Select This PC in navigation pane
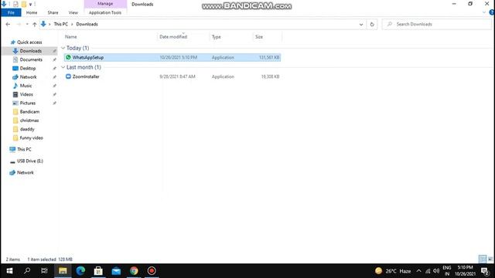495x278 pixels. [24, 149]
